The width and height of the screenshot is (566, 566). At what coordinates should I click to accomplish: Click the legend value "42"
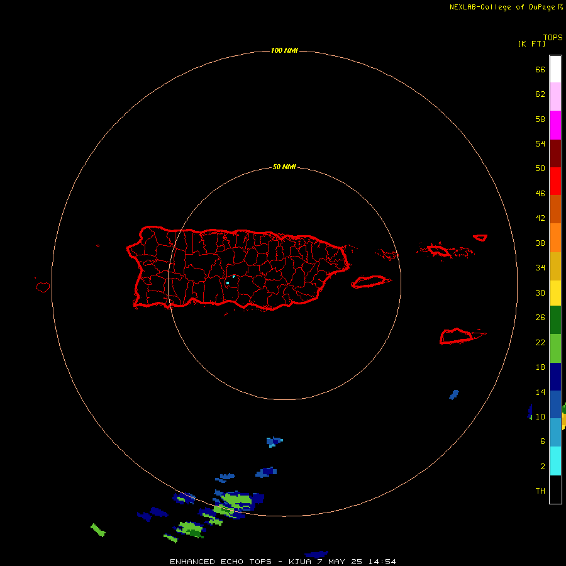[540, 218]
